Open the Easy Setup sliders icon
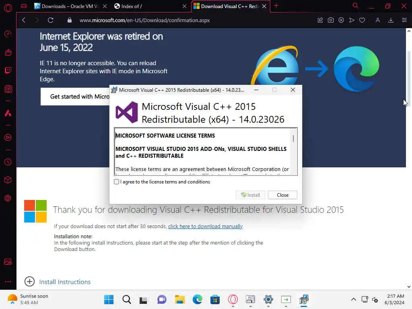412x309 pixels. pyautogui.click(x=404, y=20)
